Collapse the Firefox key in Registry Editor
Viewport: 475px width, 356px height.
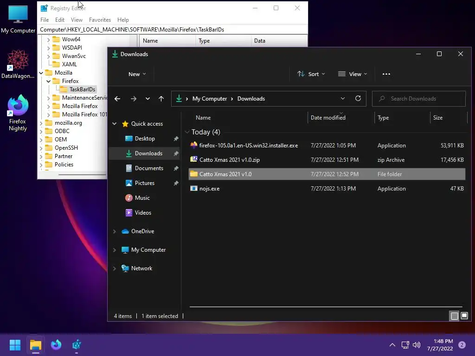[48, 81]
